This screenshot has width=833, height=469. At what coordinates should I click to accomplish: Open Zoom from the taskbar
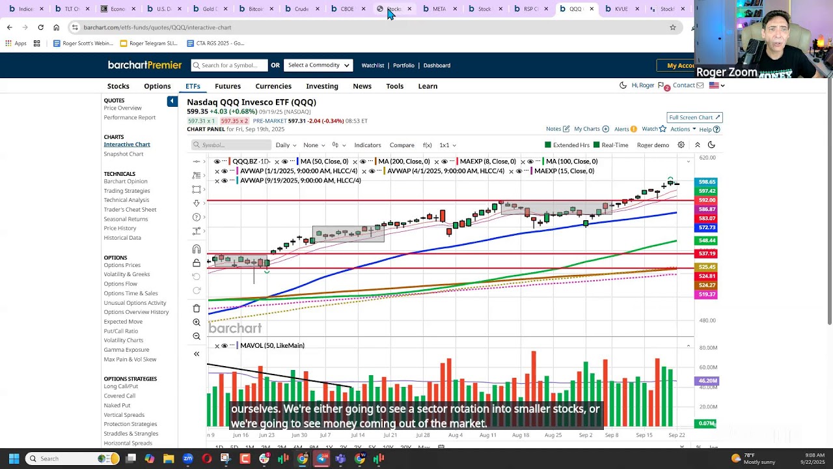pos(187,459)
